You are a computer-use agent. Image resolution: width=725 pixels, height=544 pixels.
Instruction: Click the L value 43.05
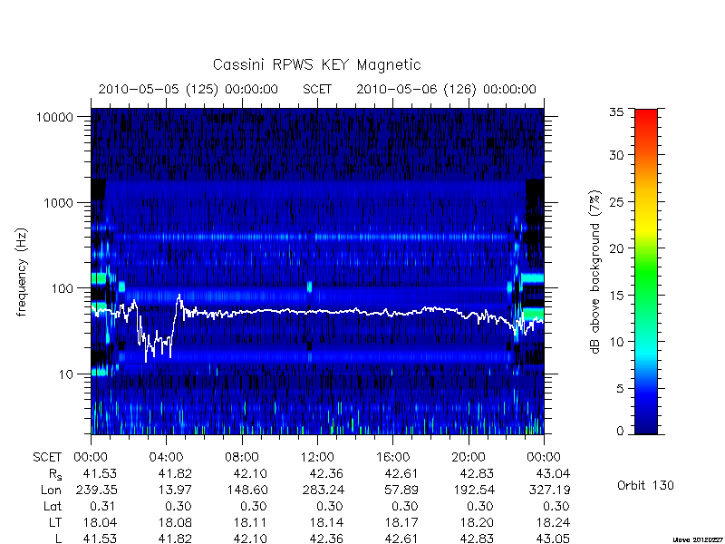(x=553, y=539)
